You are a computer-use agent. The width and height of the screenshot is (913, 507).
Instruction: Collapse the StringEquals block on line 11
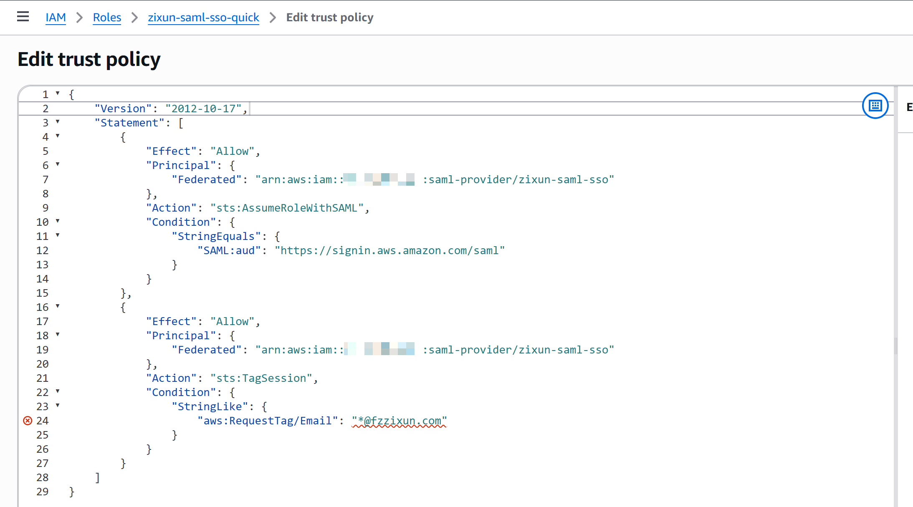coord(58,235)
